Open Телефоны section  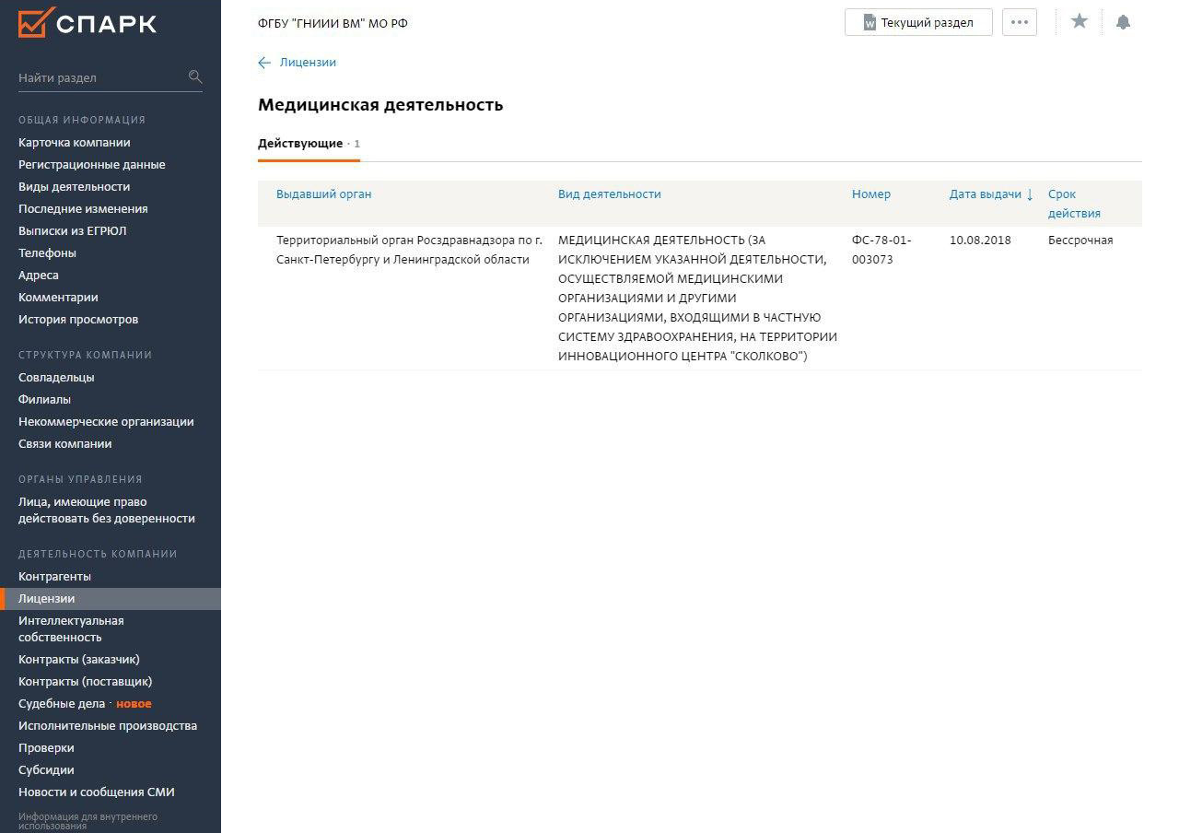coord(47,253)
